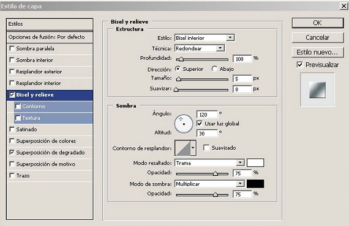Click the Cancelar button
The width and height of the screenshot is (349, 226).
[318, 37]
